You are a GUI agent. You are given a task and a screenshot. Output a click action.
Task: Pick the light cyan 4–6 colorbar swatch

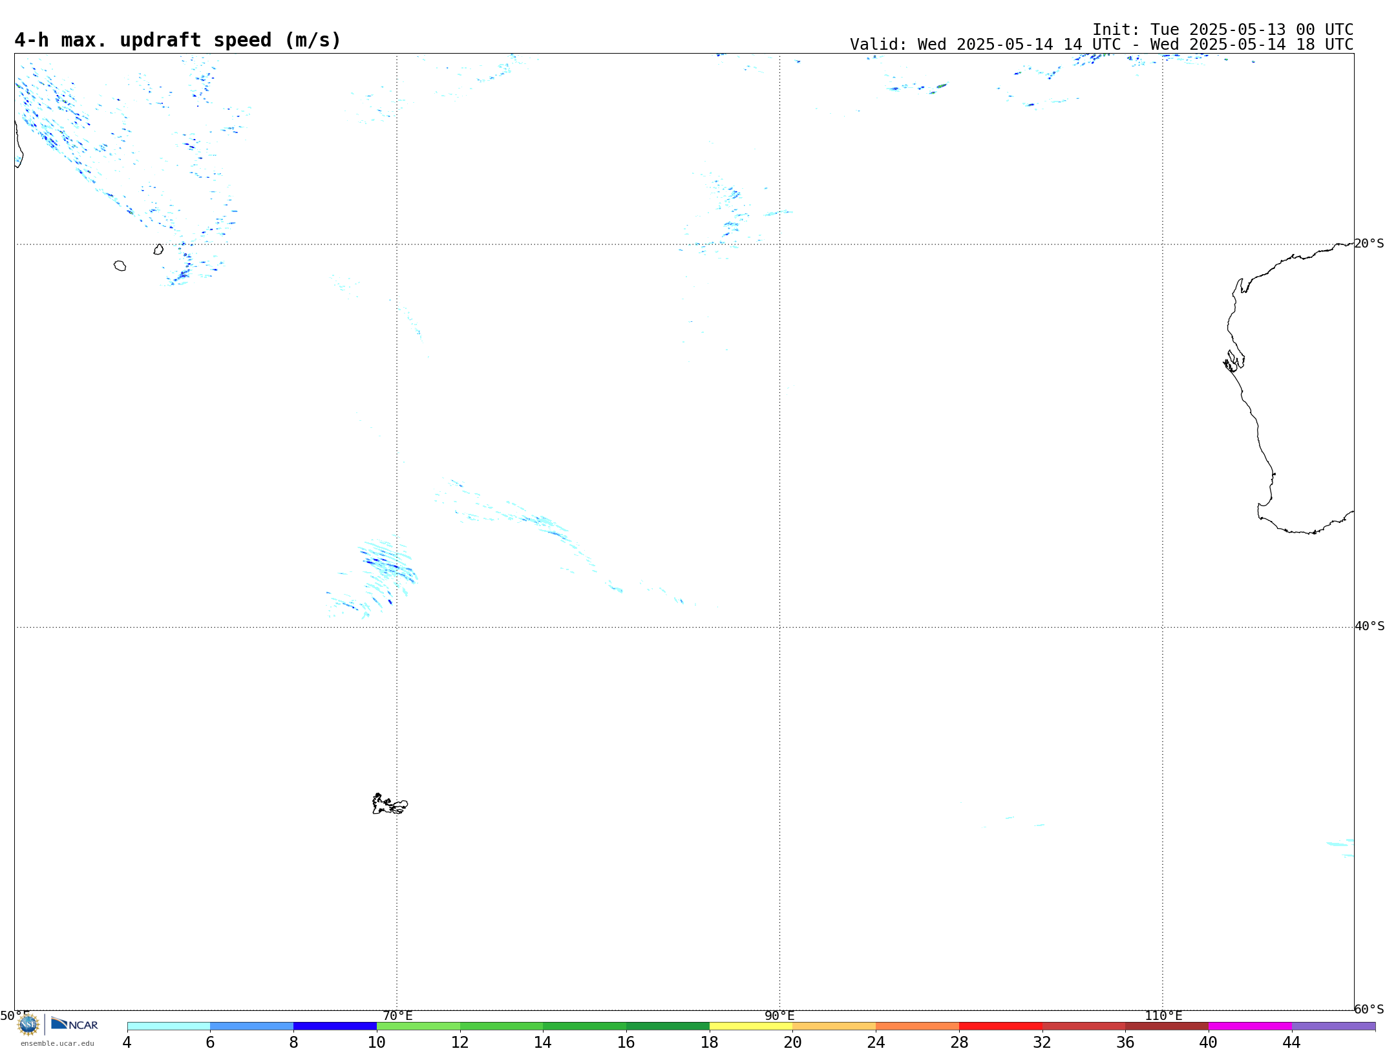(169, 1026)
